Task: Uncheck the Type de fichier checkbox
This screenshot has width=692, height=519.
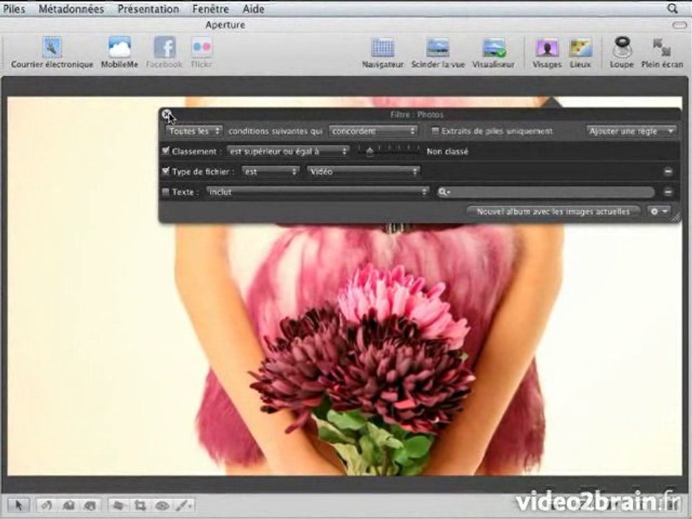Action: point(166,171)
